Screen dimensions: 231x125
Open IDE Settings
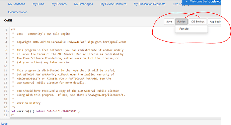click(198, 22)
